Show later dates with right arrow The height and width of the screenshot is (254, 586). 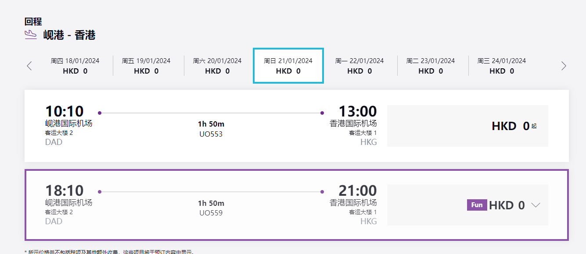pos(564,66)
